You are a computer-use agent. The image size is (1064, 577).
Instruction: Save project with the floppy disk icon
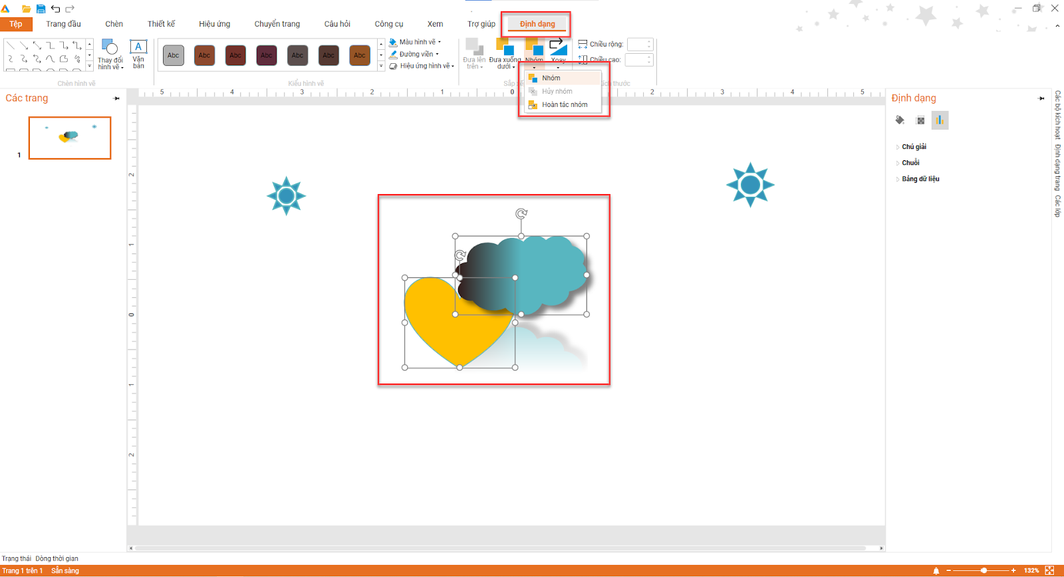pyautogui.click(x=41, y=9)
